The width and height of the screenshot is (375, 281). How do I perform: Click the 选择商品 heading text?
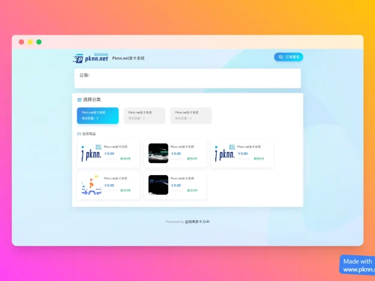89,134
